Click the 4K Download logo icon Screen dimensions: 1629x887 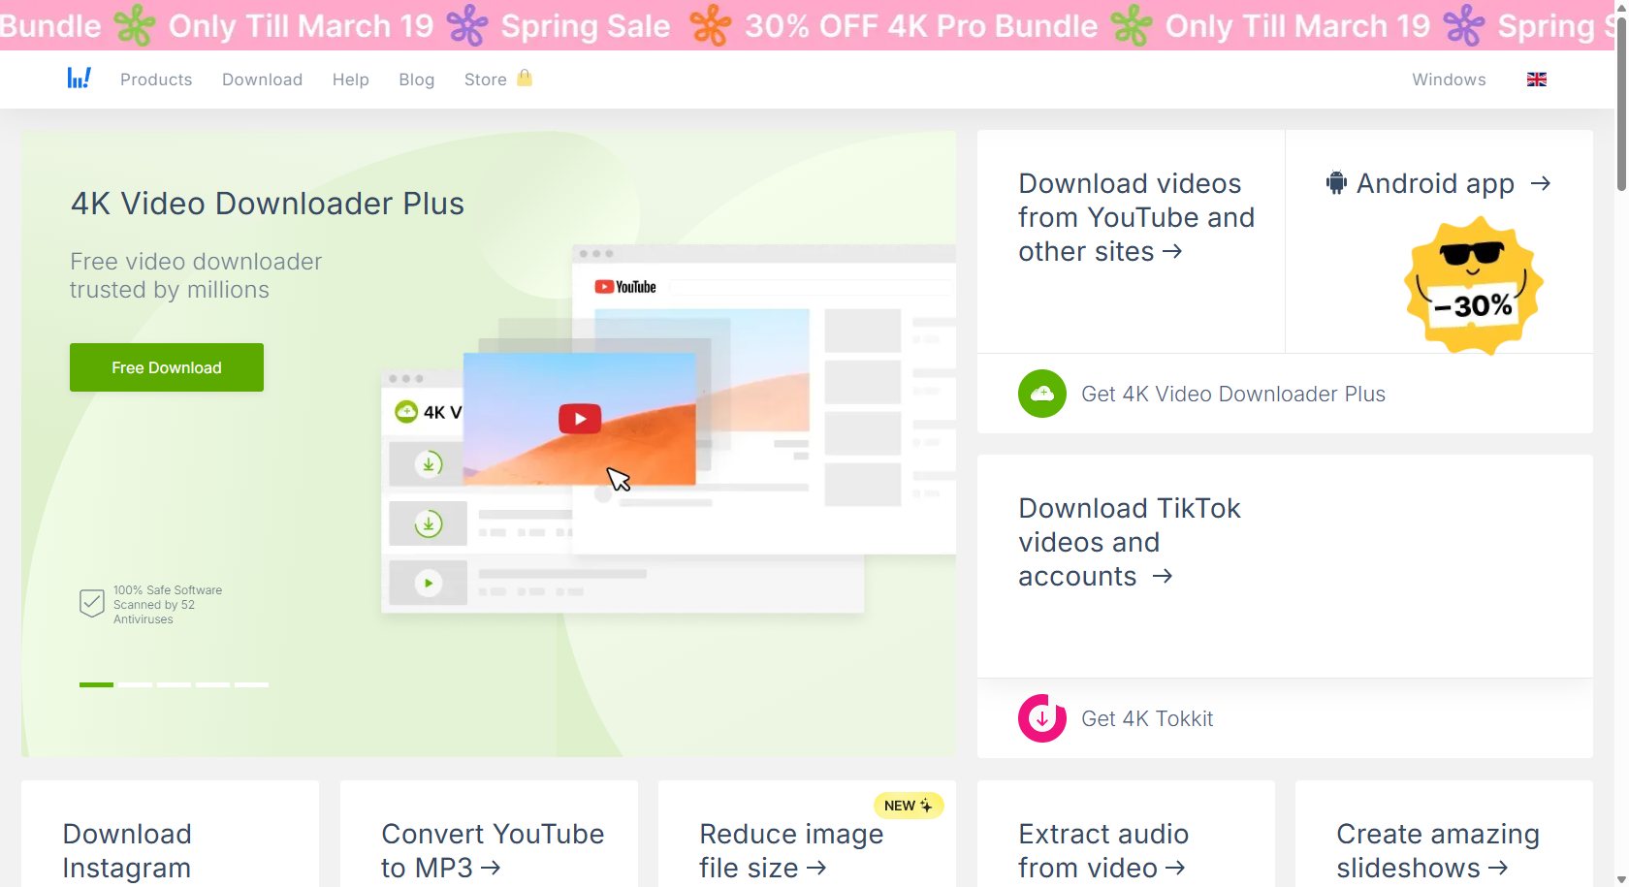tap(79, 79)
